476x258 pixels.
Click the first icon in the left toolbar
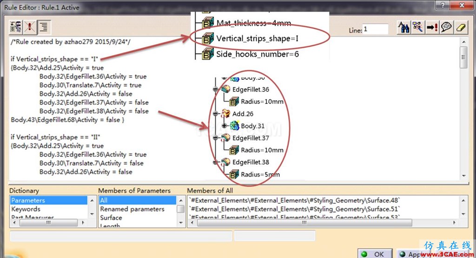coord(16,27)
